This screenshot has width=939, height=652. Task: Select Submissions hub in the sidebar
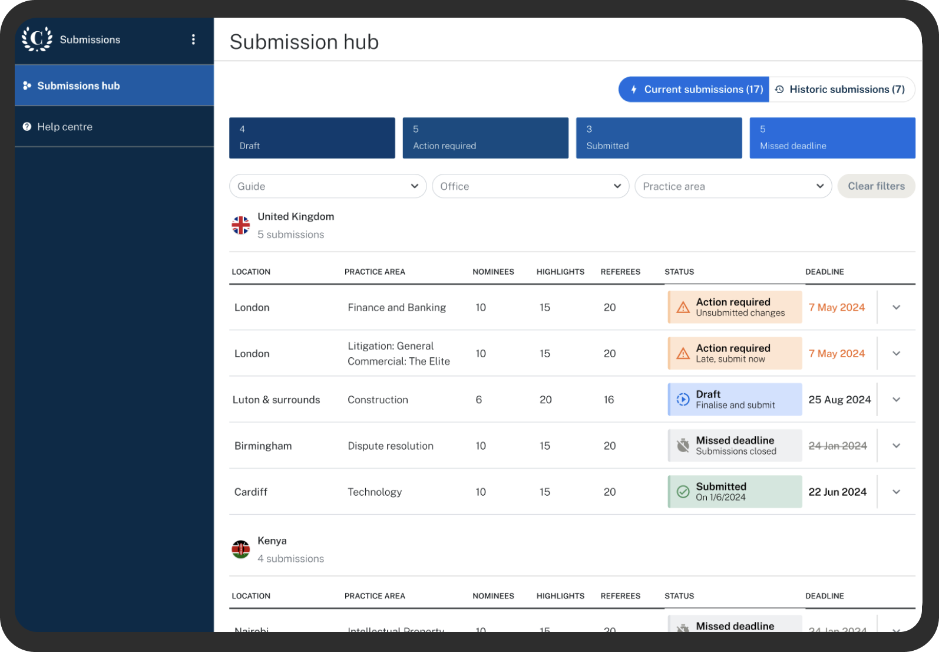[114, 85]
